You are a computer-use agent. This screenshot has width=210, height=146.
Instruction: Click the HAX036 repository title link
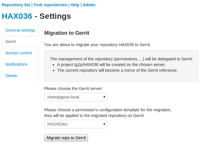coord(17,16)
